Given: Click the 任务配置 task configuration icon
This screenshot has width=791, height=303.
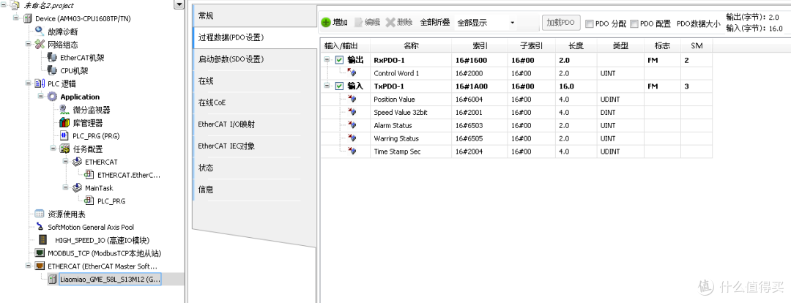Looking at the screenshot, I should (64, 149).
